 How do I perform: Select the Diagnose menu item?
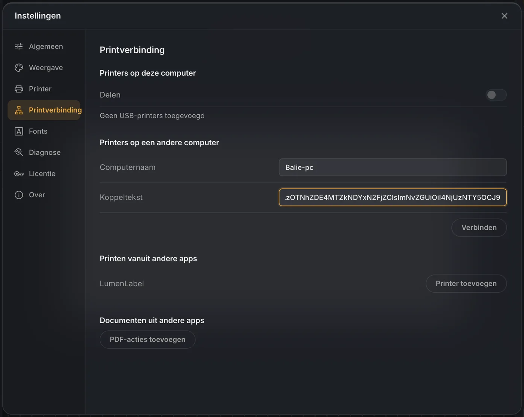[x=44, y=152]
